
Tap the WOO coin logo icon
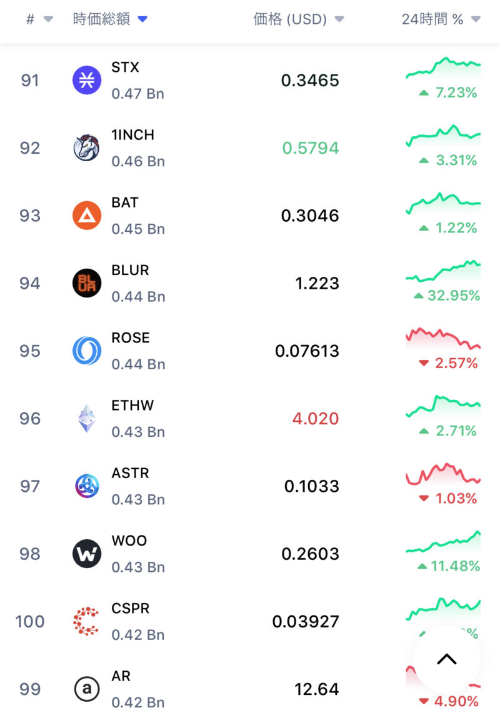[87, 554]
